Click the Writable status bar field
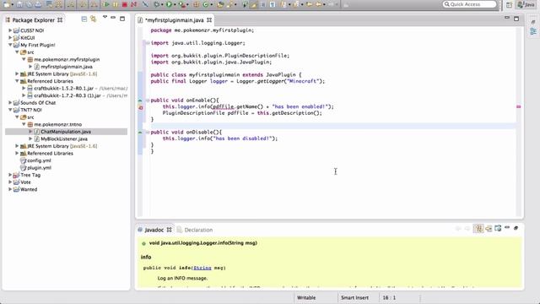 306,298
